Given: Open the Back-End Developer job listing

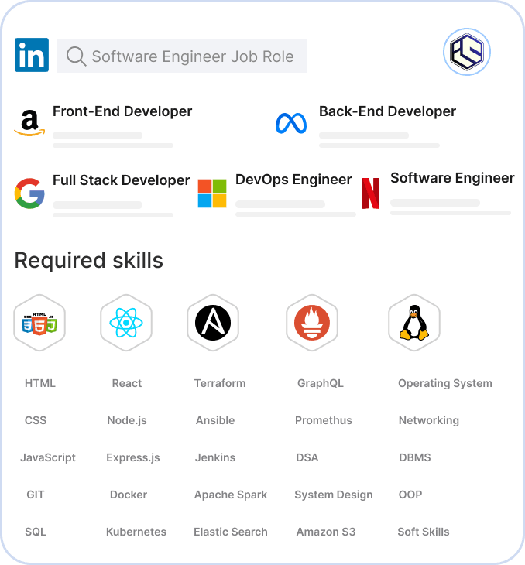Looking at the screenshot, I should pyautogui.click(x=387, y=111).
